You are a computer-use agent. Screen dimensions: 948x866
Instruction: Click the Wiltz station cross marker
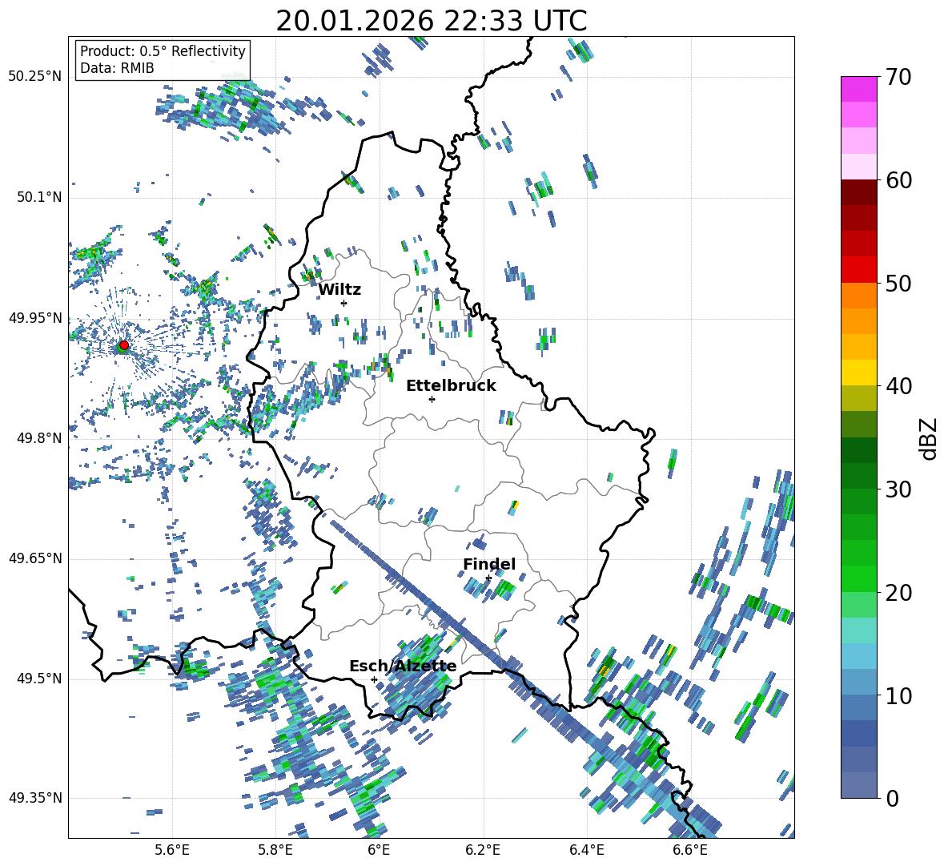click(x=344, y=303)
